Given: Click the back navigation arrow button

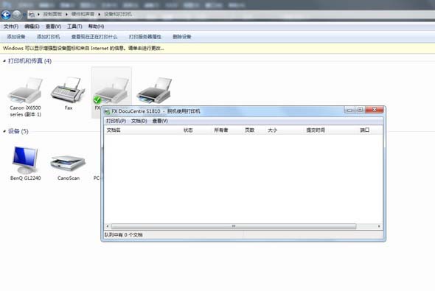Looking at the screenshot, I should click(6, 15).
